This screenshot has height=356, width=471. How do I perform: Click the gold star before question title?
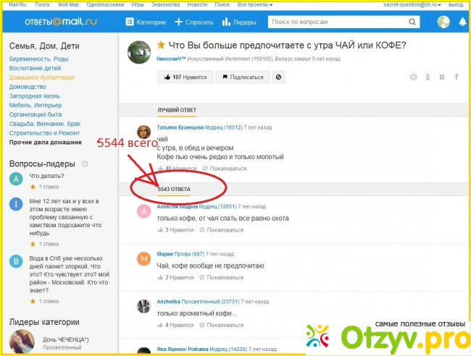[x=161, y=46]
